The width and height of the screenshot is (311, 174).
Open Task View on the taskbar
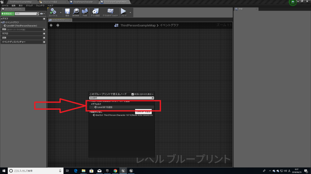(67, 171)
